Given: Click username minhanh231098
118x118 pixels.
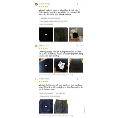Looking at the screenshot, I should [x=44, y=4].
